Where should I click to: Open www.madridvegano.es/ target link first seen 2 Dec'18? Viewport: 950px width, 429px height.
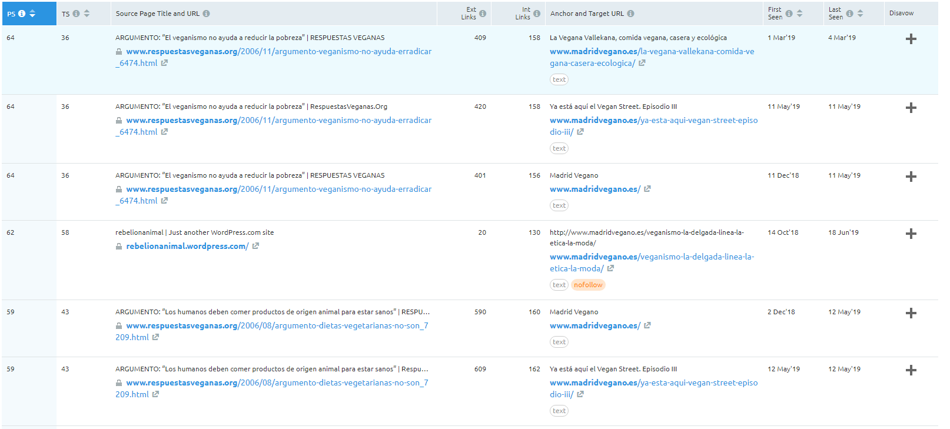tap(595, 325)
